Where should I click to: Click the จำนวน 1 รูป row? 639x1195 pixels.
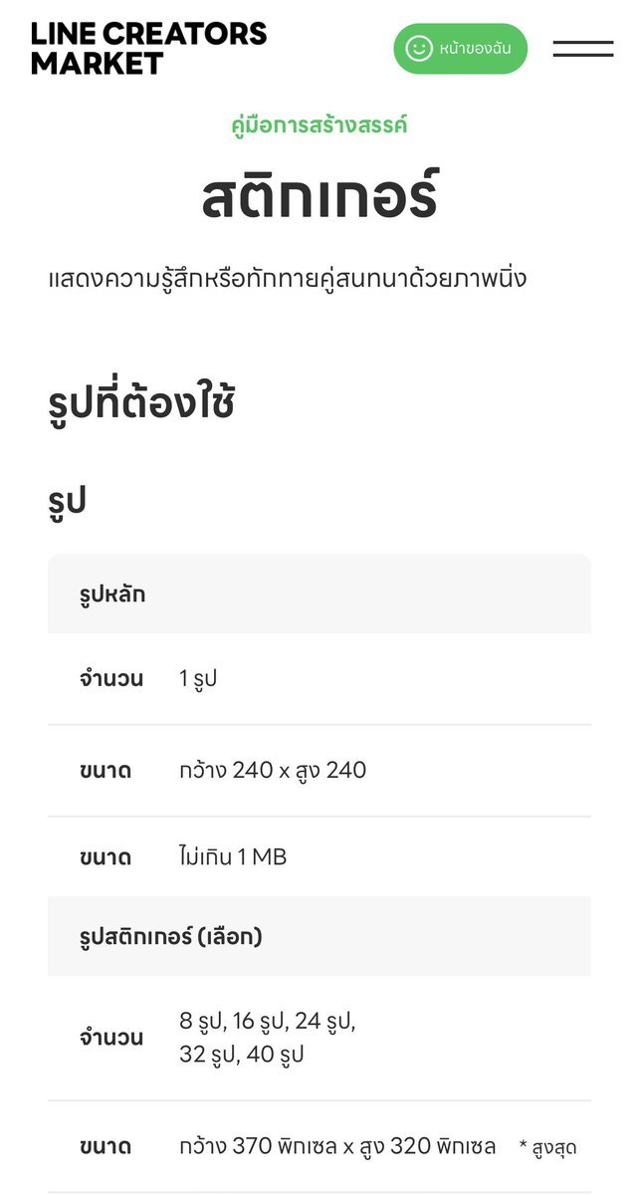tap(319, 679)
